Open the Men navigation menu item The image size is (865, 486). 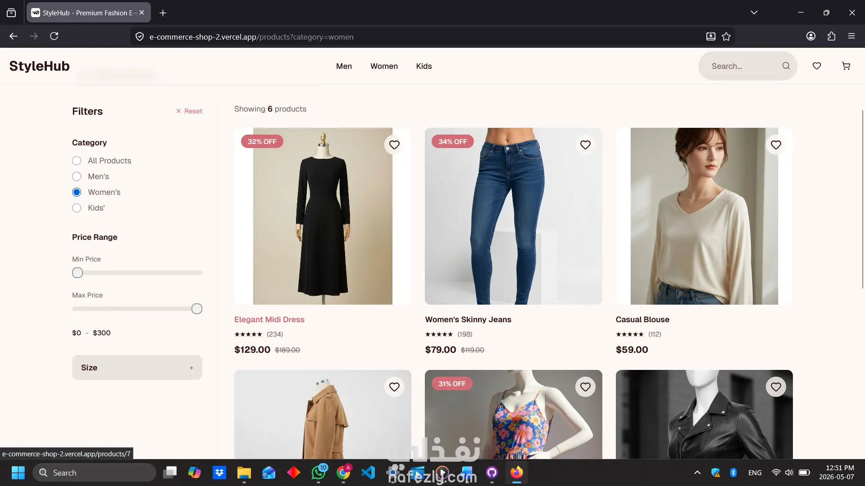click(344, 66)
